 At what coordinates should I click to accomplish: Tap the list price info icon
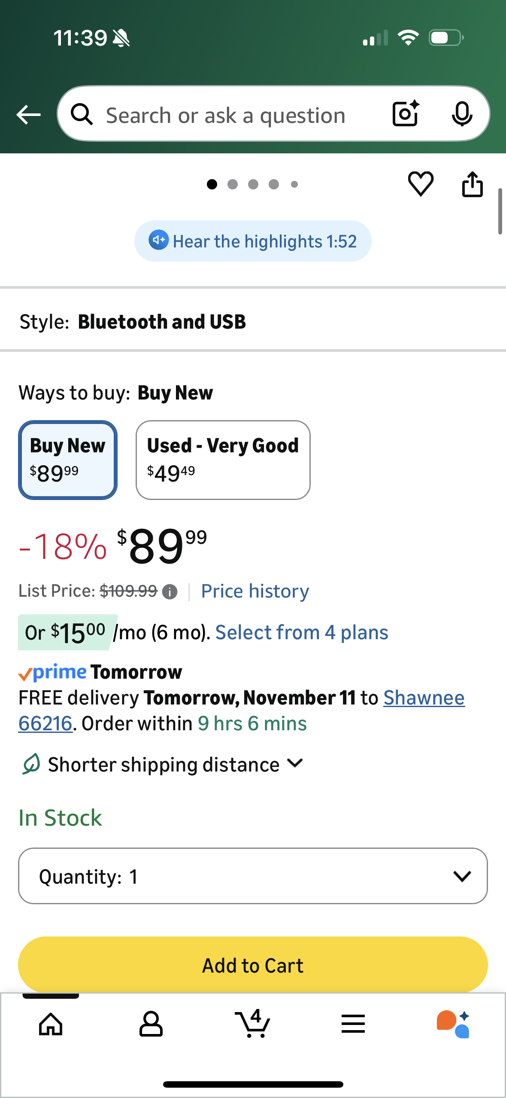pyautogui.click(x=170, y=592)
